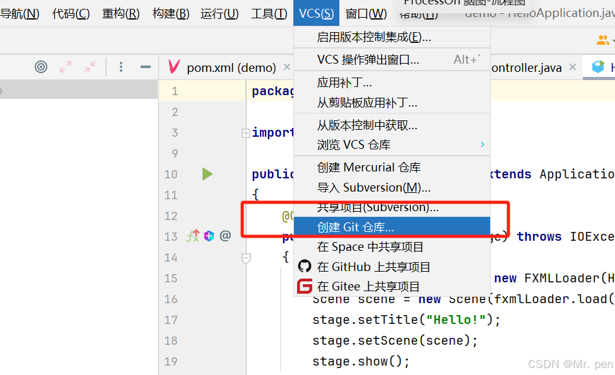This screenshot has height=375, width=615.
Task: Run the class via green arrow on line 10
Action: (207, 174)
